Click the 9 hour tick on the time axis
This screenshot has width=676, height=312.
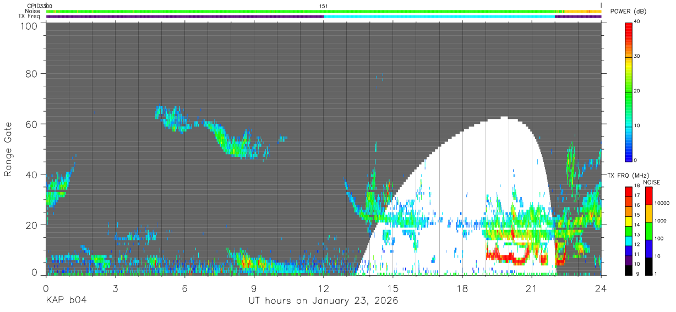point(254,288)
